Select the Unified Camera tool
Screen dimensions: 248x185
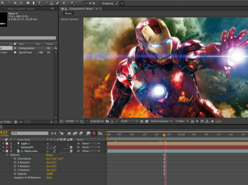pos(16,3)
